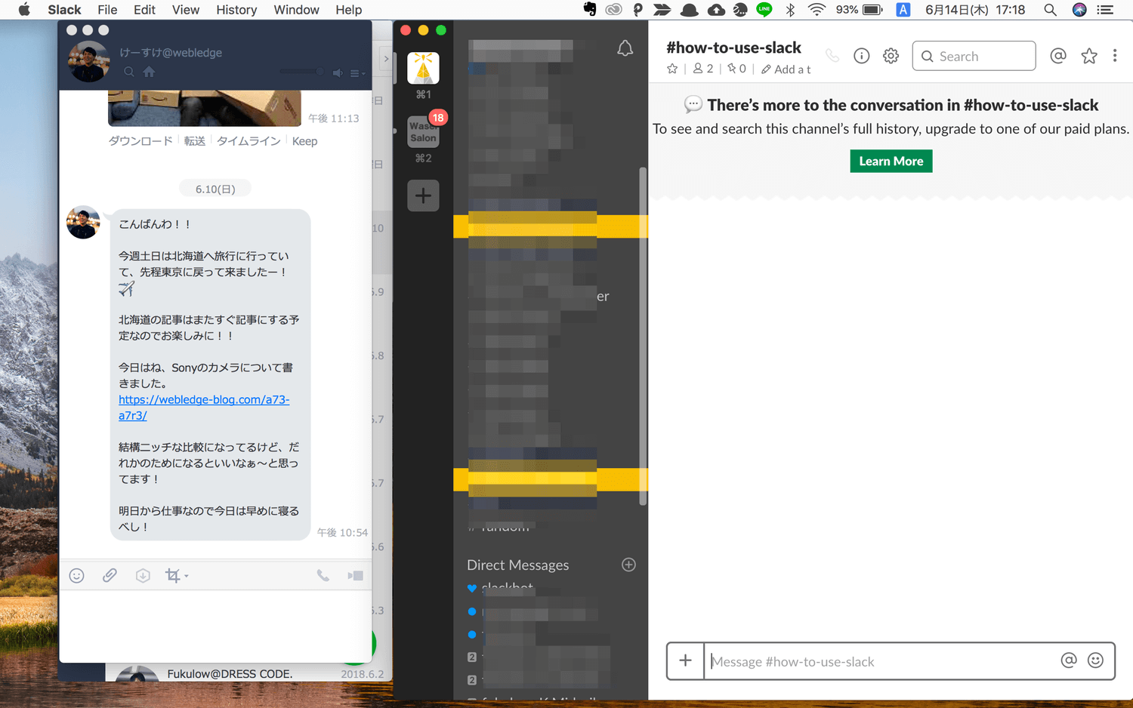Click the Slack Search field

coord(974,56)
